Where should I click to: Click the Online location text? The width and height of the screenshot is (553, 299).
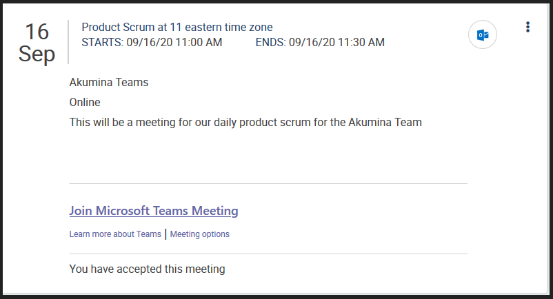[85, 103]
